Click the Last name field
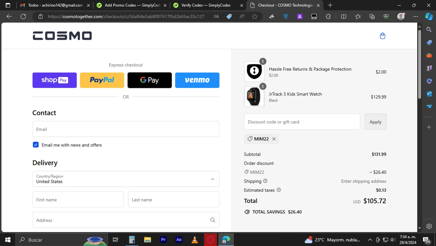Viewport: 436px width, 246px height. 174,200
